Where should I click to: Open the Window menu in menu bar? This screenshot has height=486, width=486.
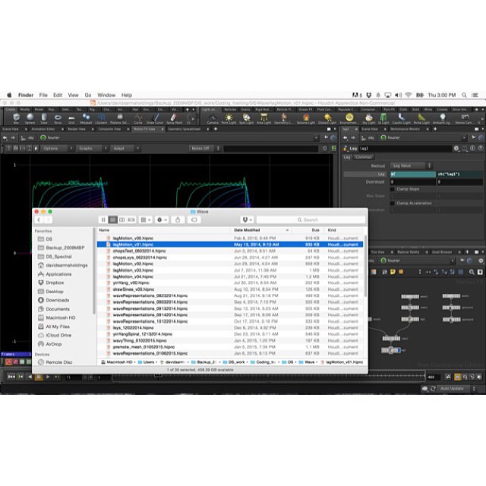(x=106, y=95)
